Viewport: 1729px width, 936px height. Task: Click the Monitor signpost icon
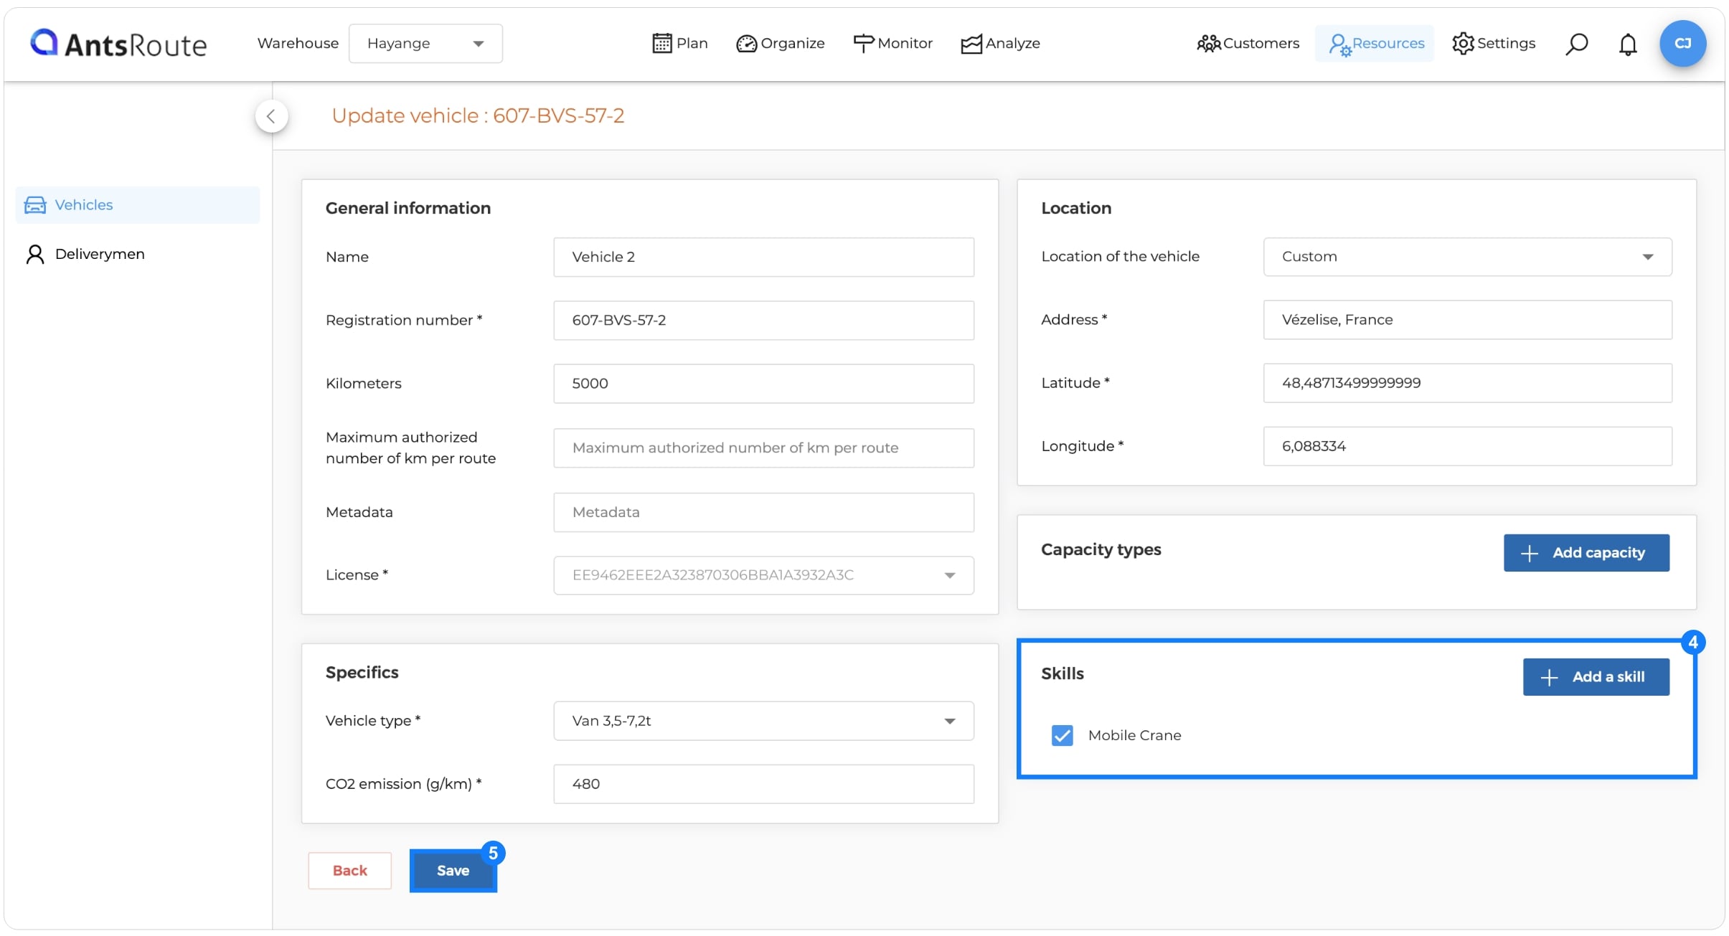pyautogui.click(x=863, y=43)
